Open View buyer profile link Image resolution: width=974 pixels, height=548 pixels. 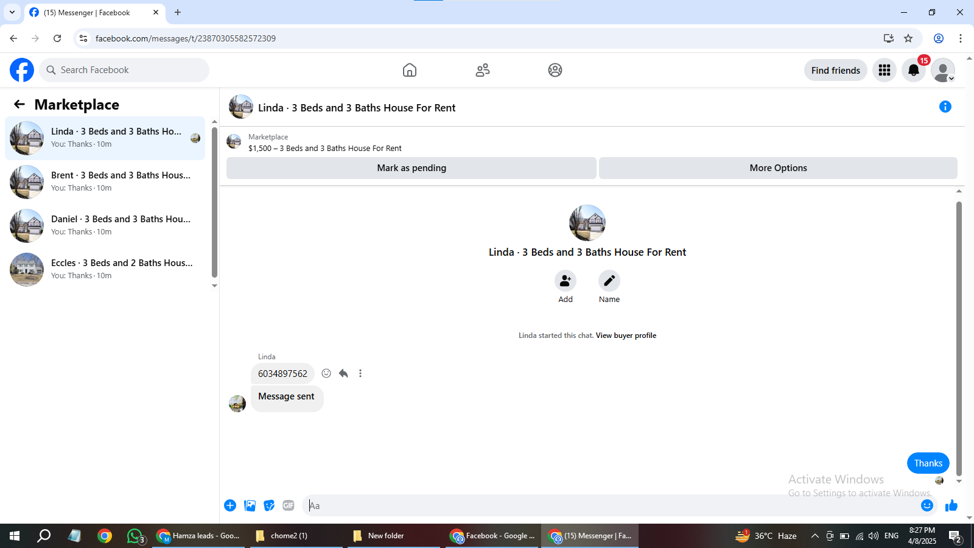tap(626, 335)
